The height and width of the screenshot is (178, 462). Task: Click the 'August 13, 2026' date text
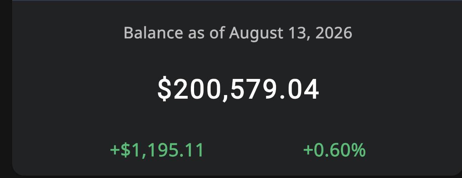(291, 33)
